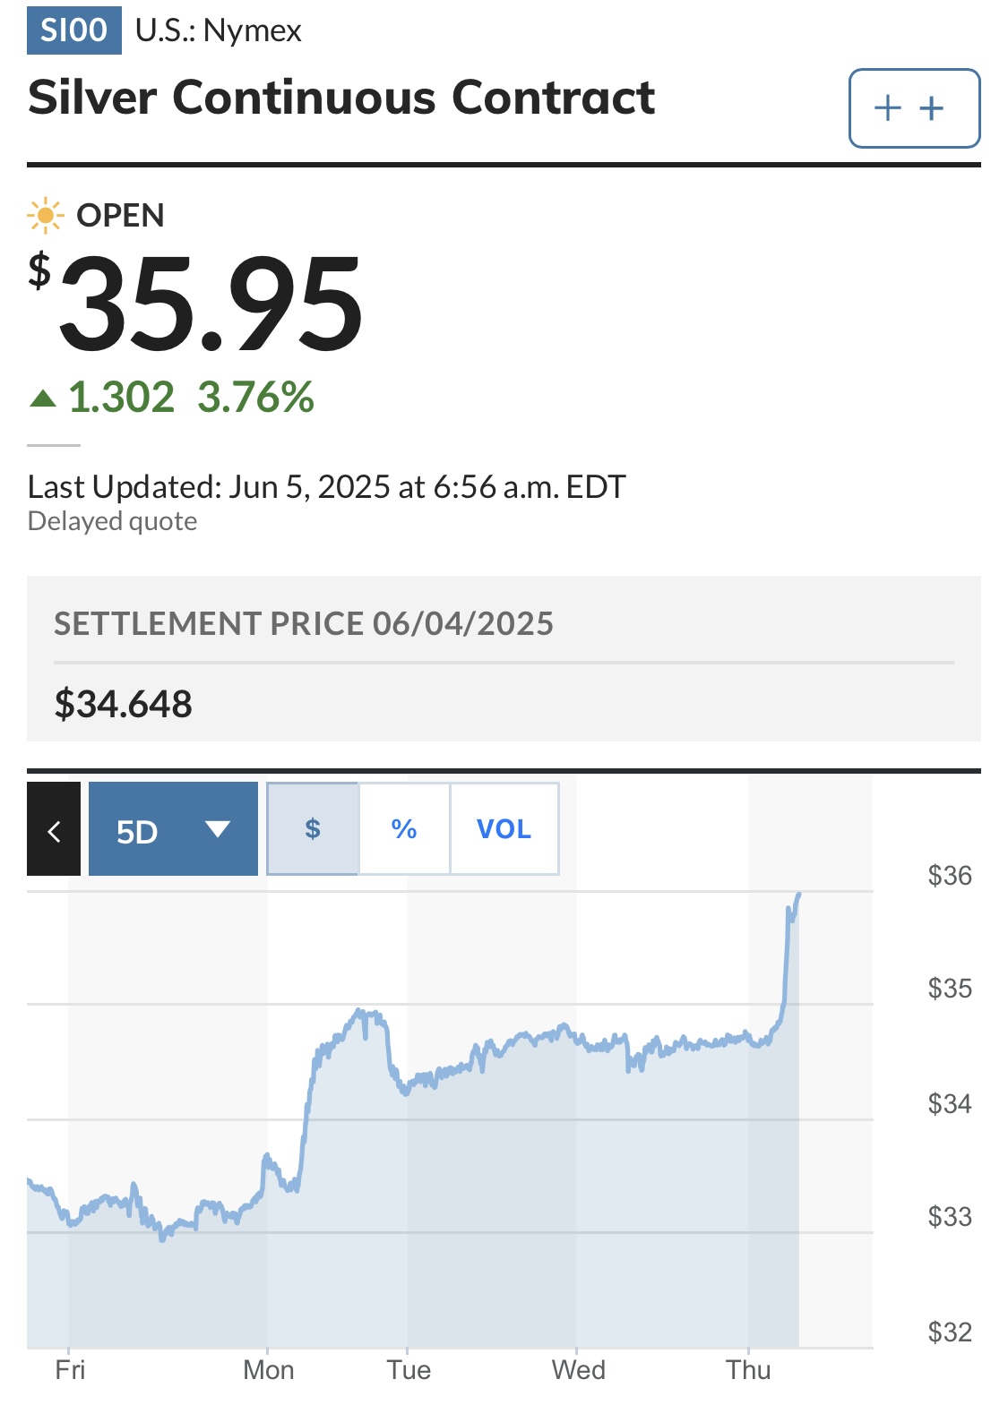The width and height of the screenshot is (1008, 1405).
Task: Click the chart line peak near $36 on Thursday
Action: (x=797, y=895)
